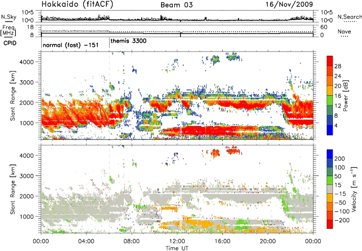Click the blue top of the Velocity colorbar
The height and width of the screenshot is (251, 362).
click(330, 154)
